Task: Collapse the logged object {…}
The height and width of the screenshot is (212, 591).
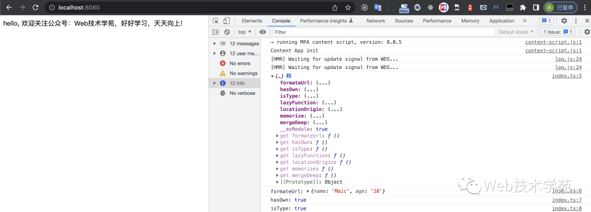Action: [x=273, y=77]
